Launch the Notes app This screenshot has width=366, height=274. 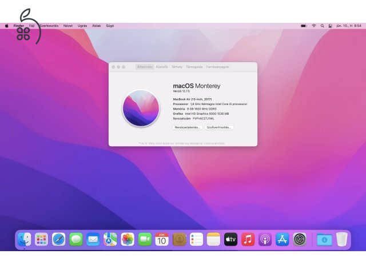[213, 239]
